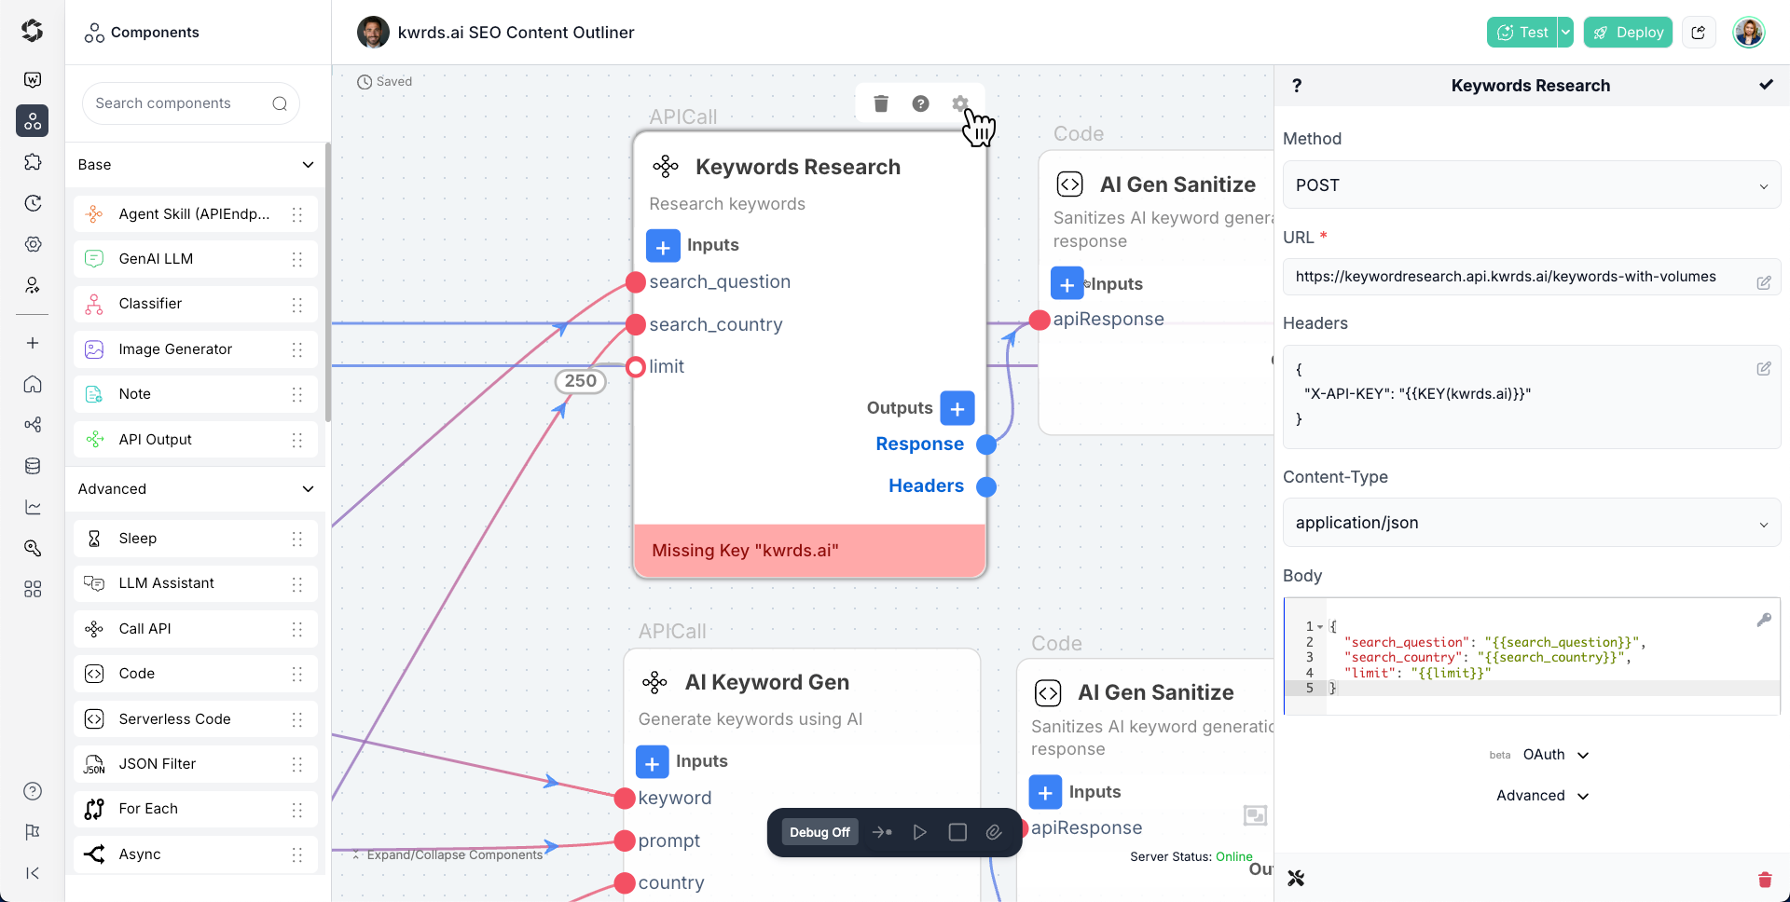This screenshot has width=1790, height=902.
Task: Toggle the Debug Off switch
Action: coord(819,832)
